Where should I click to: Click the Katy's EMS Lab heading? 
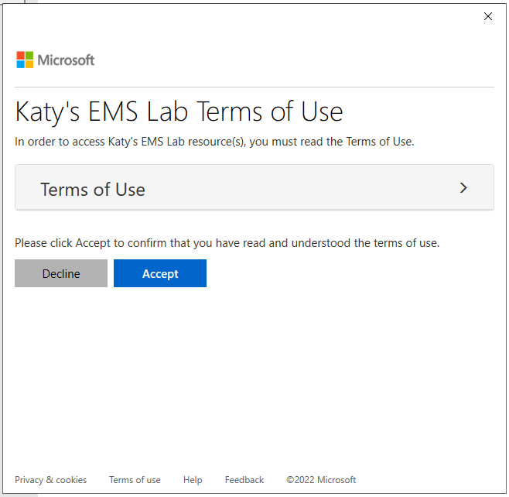(179, 111)
